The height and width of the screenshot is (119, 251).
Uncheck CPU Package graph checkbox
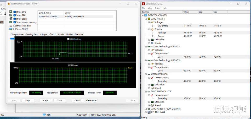click(69, 39)
